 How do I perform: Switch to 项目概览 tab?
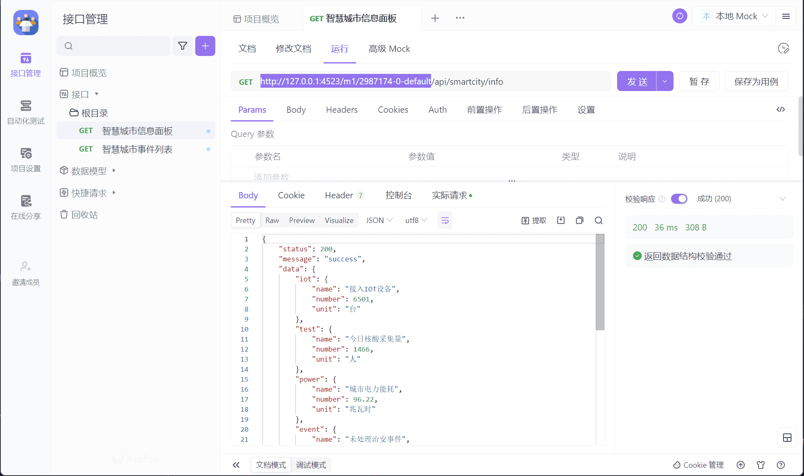click(x=256, y=19)
